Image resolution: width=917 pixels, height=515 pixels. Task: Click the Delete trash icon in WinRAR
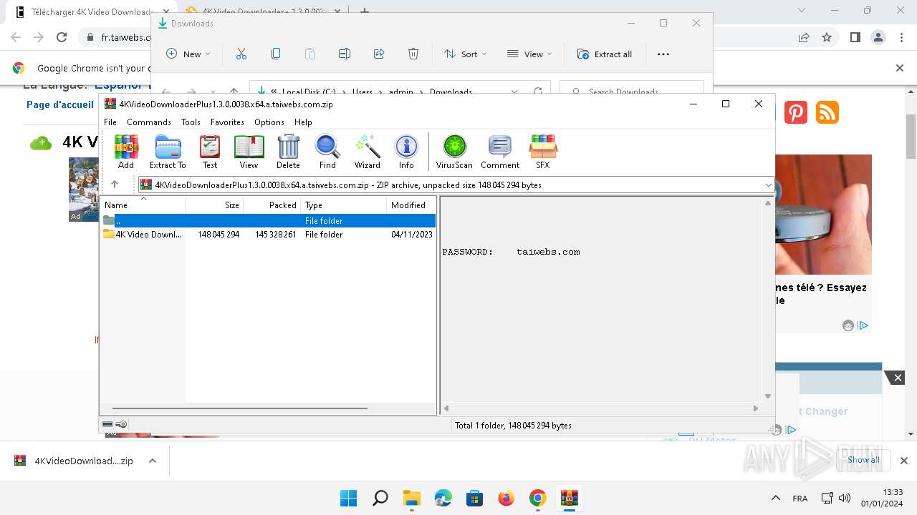[x=288, y=152]
